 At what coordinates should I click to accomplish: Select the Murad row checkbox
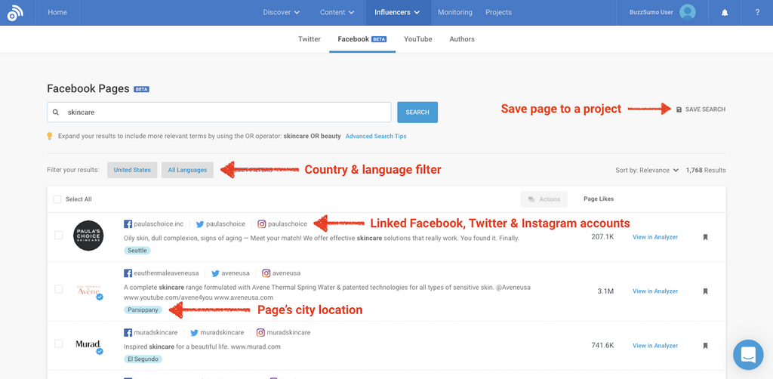click(x=59, y=344)
